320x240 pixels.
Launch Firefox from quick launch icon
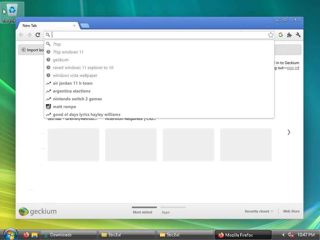26,235
